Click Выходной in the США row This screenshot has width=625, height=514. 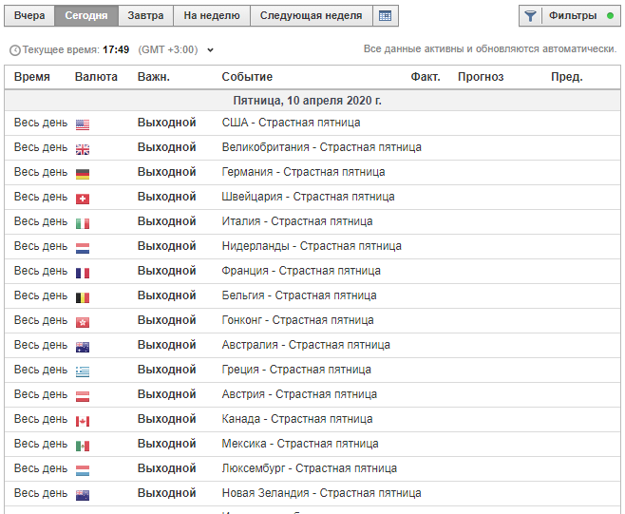[x=166, y=123]
